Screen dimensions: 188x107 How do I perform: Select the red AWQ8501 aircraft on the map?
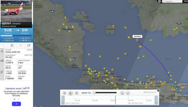[137, 40]
